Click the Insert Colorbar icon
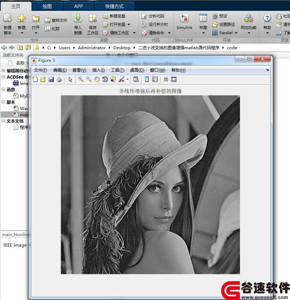Viewport: 290px width, 300px height. coord(147,79)
